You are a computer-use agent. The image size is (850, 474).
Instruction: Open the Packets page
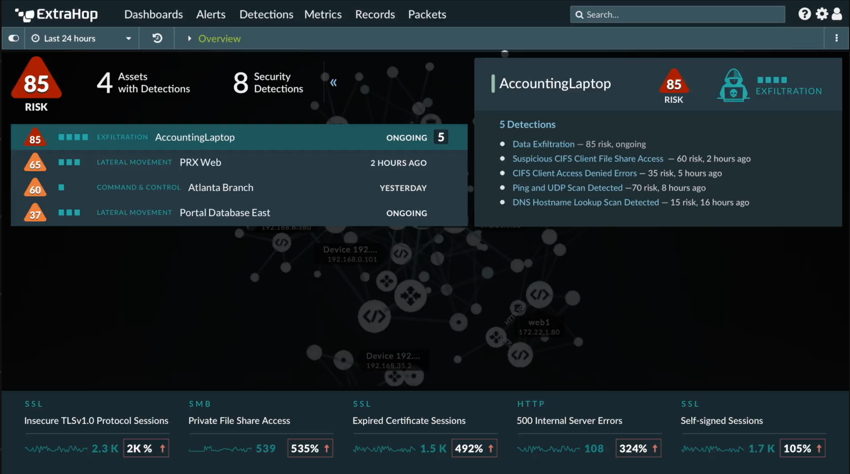point(427,14)
